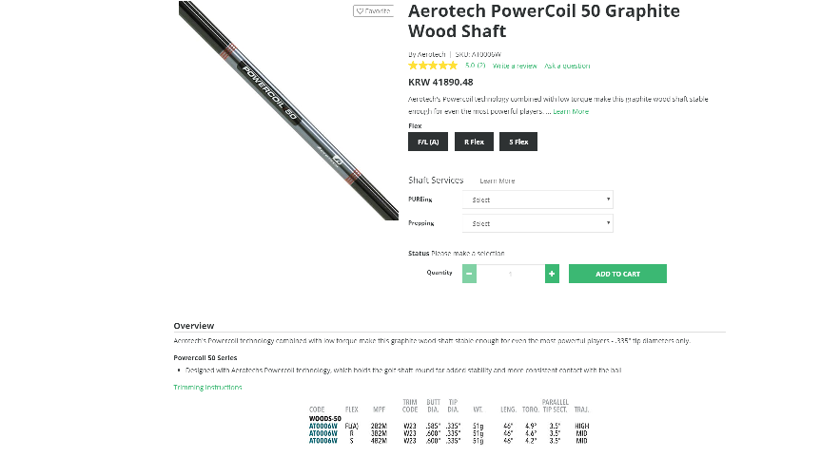
Task: Select the F/L (A) flex option
Action: coord(427,142)
